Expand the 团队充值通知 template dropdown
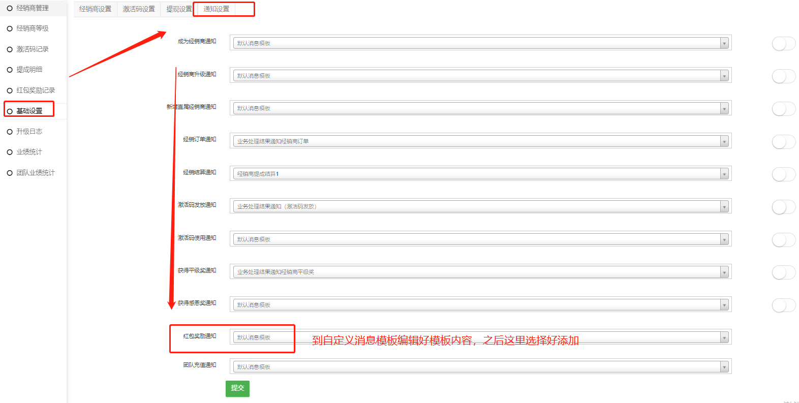The width and height of the screenshot is (799, 403). pyautogui.click(x=480, y=367)
